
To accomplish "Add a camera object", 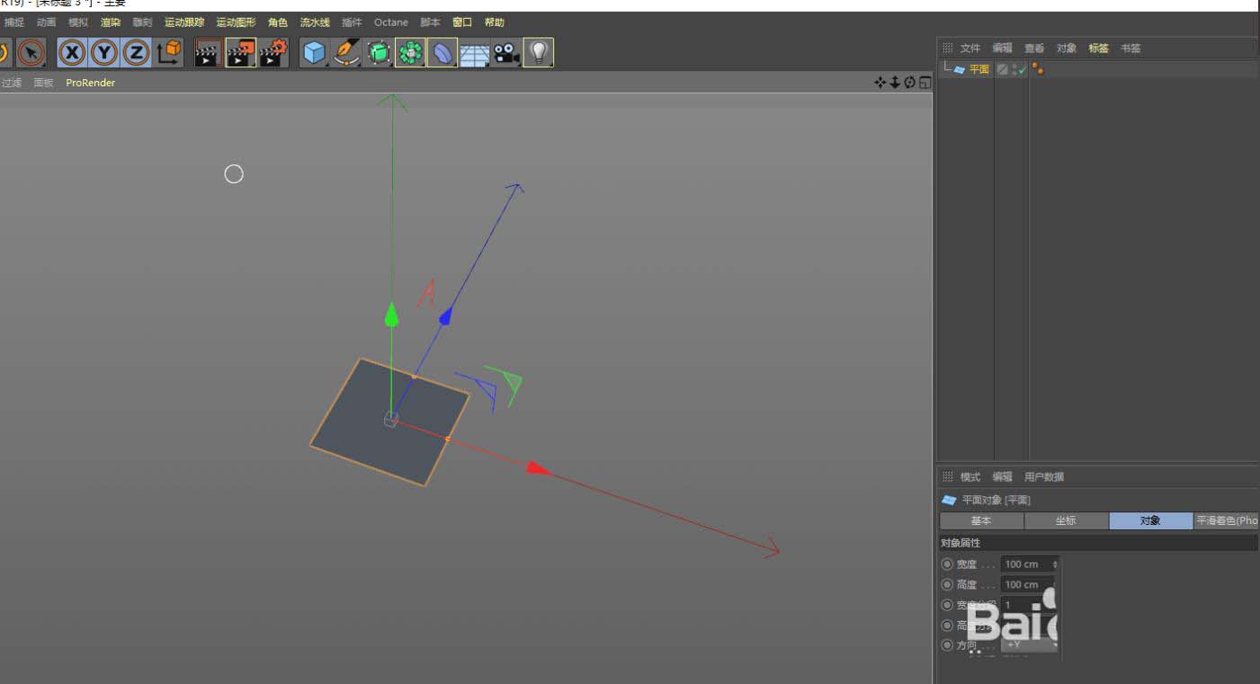I will click(x=506, y=54).
